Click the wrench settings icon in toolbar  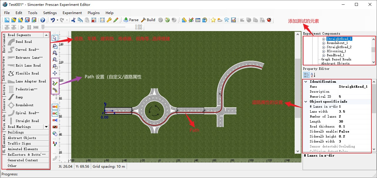click(109, 20)
